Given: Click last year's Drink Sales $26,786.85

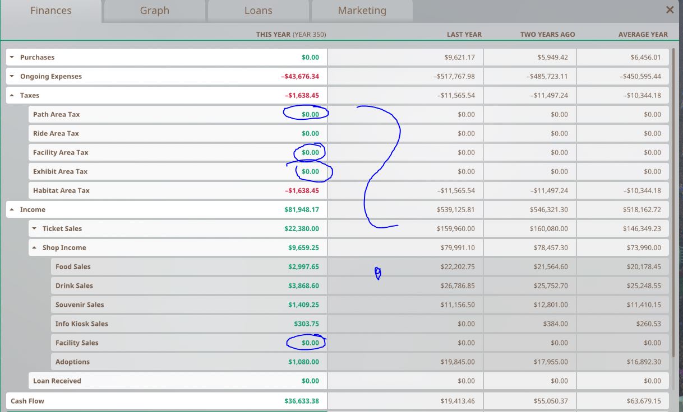Looking at the screenshot, I should (458, 285).
